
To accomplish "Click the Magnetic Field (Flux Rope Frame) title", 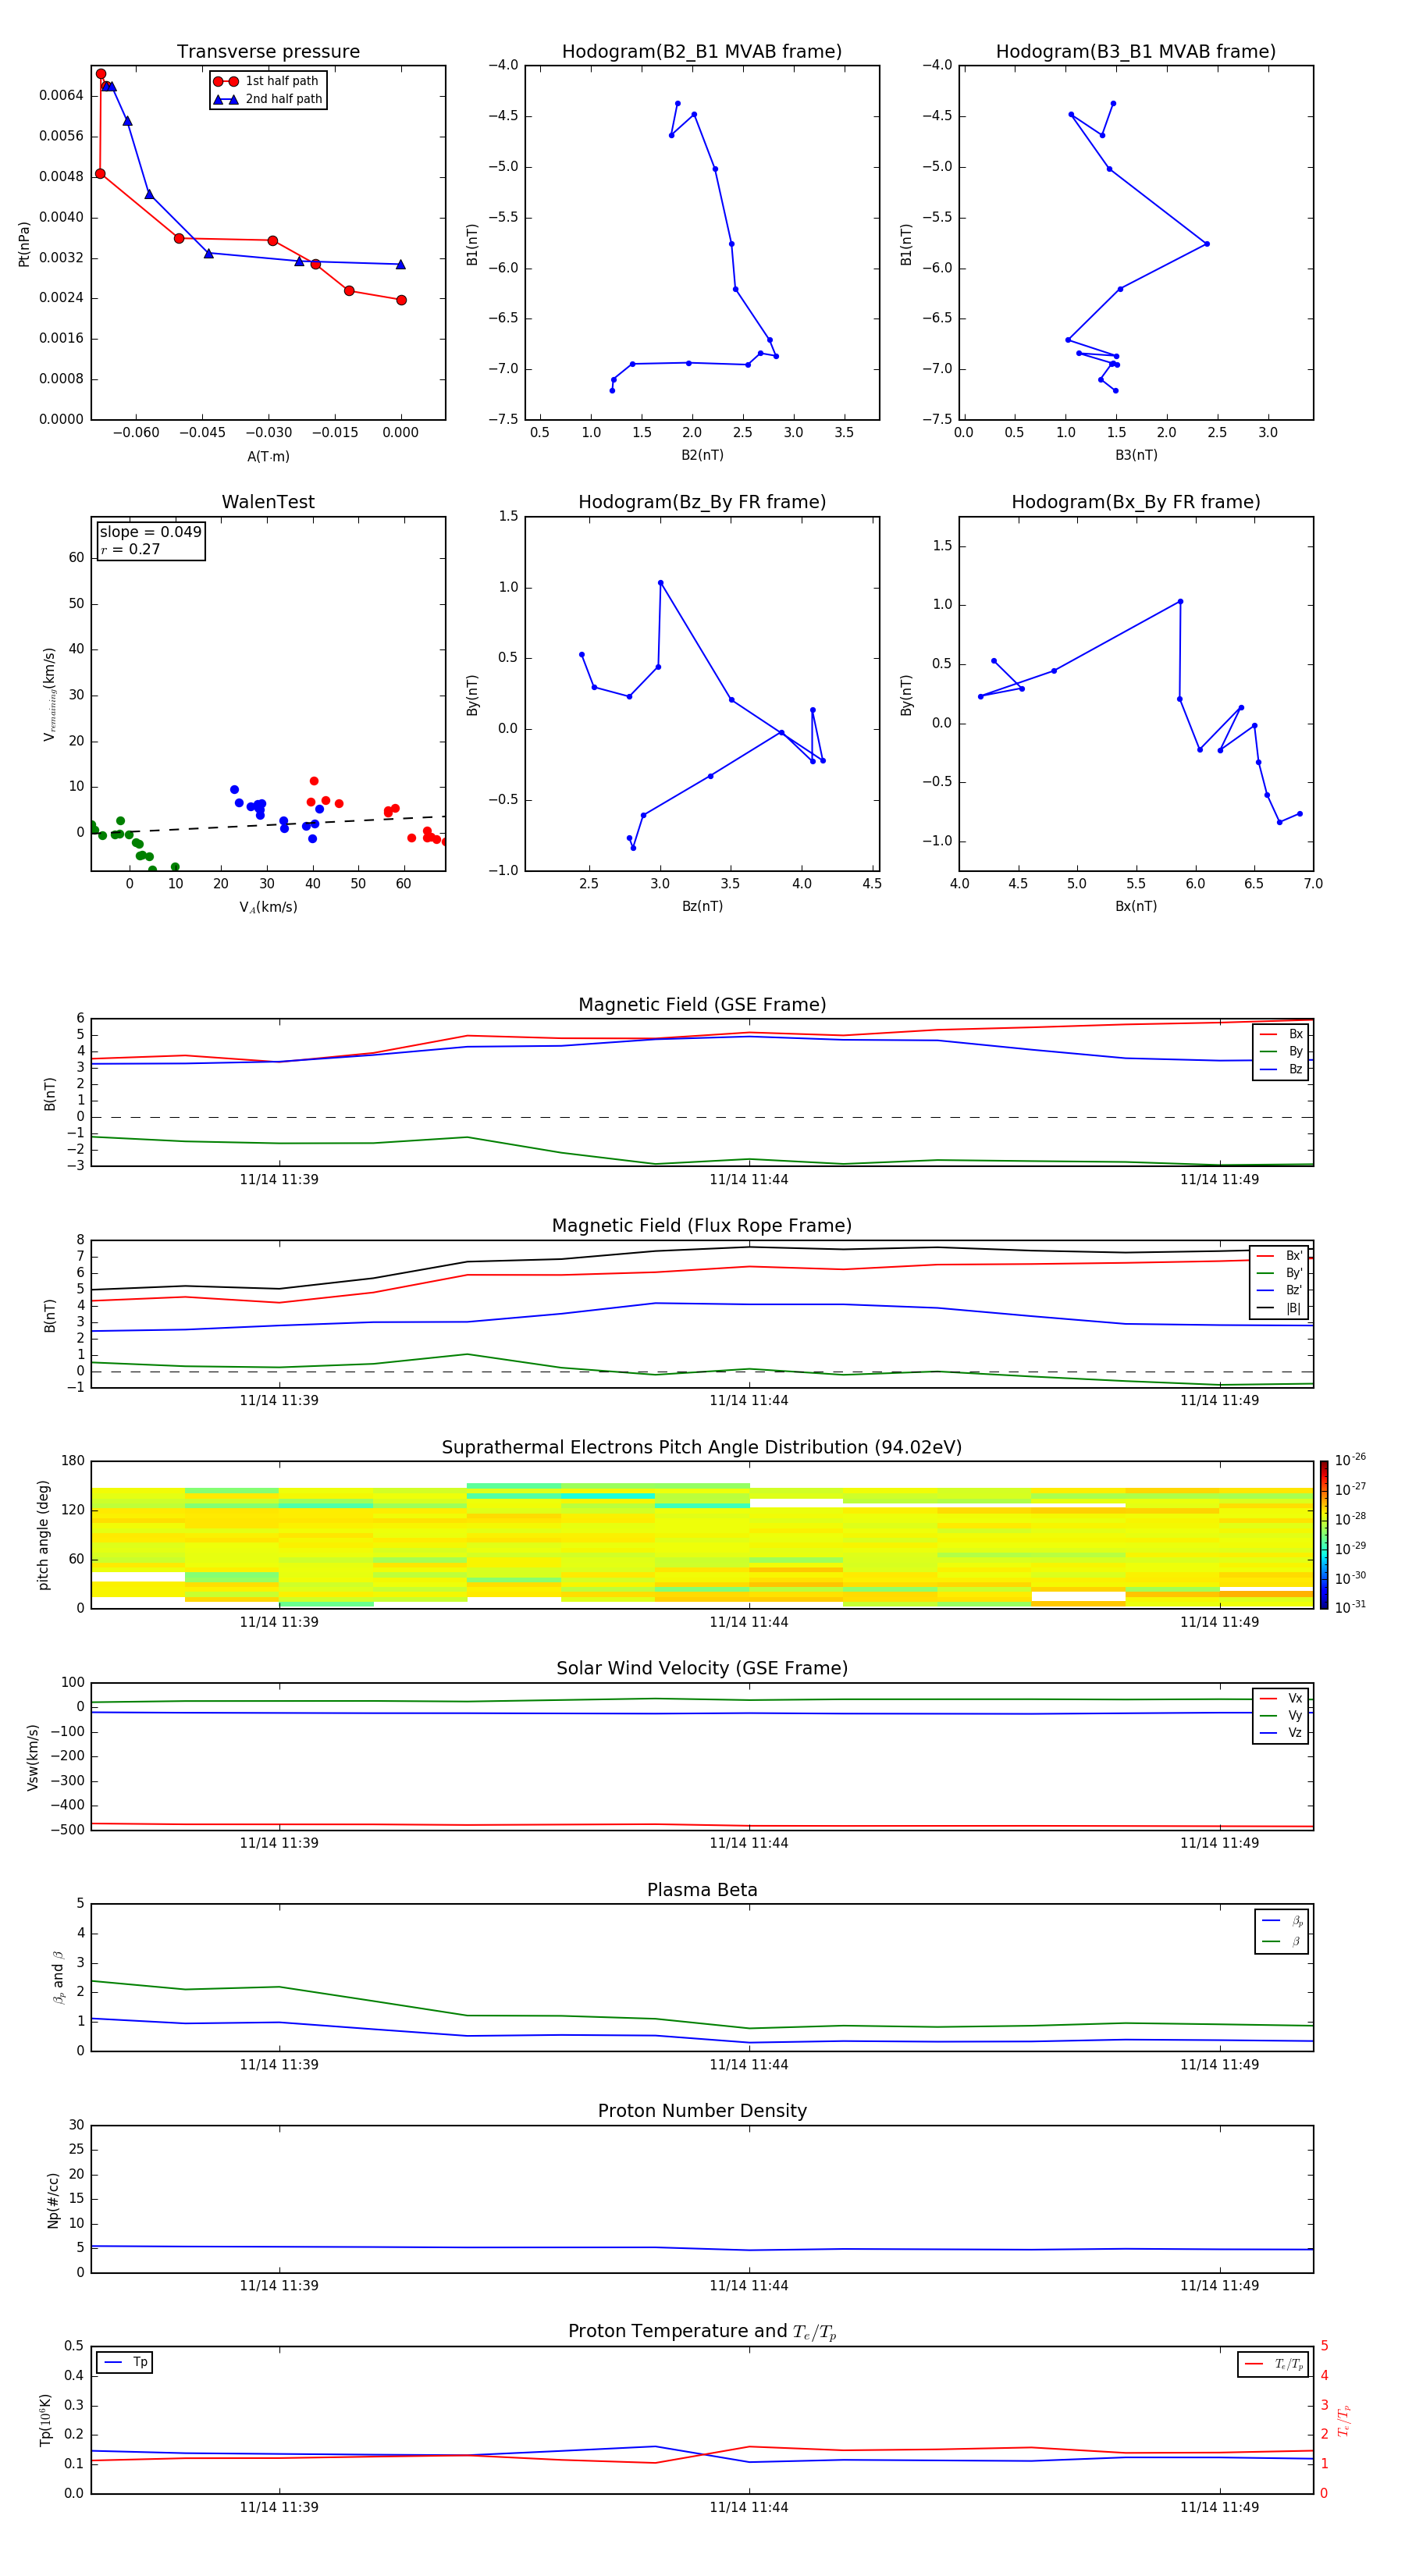I will 702,1226.
